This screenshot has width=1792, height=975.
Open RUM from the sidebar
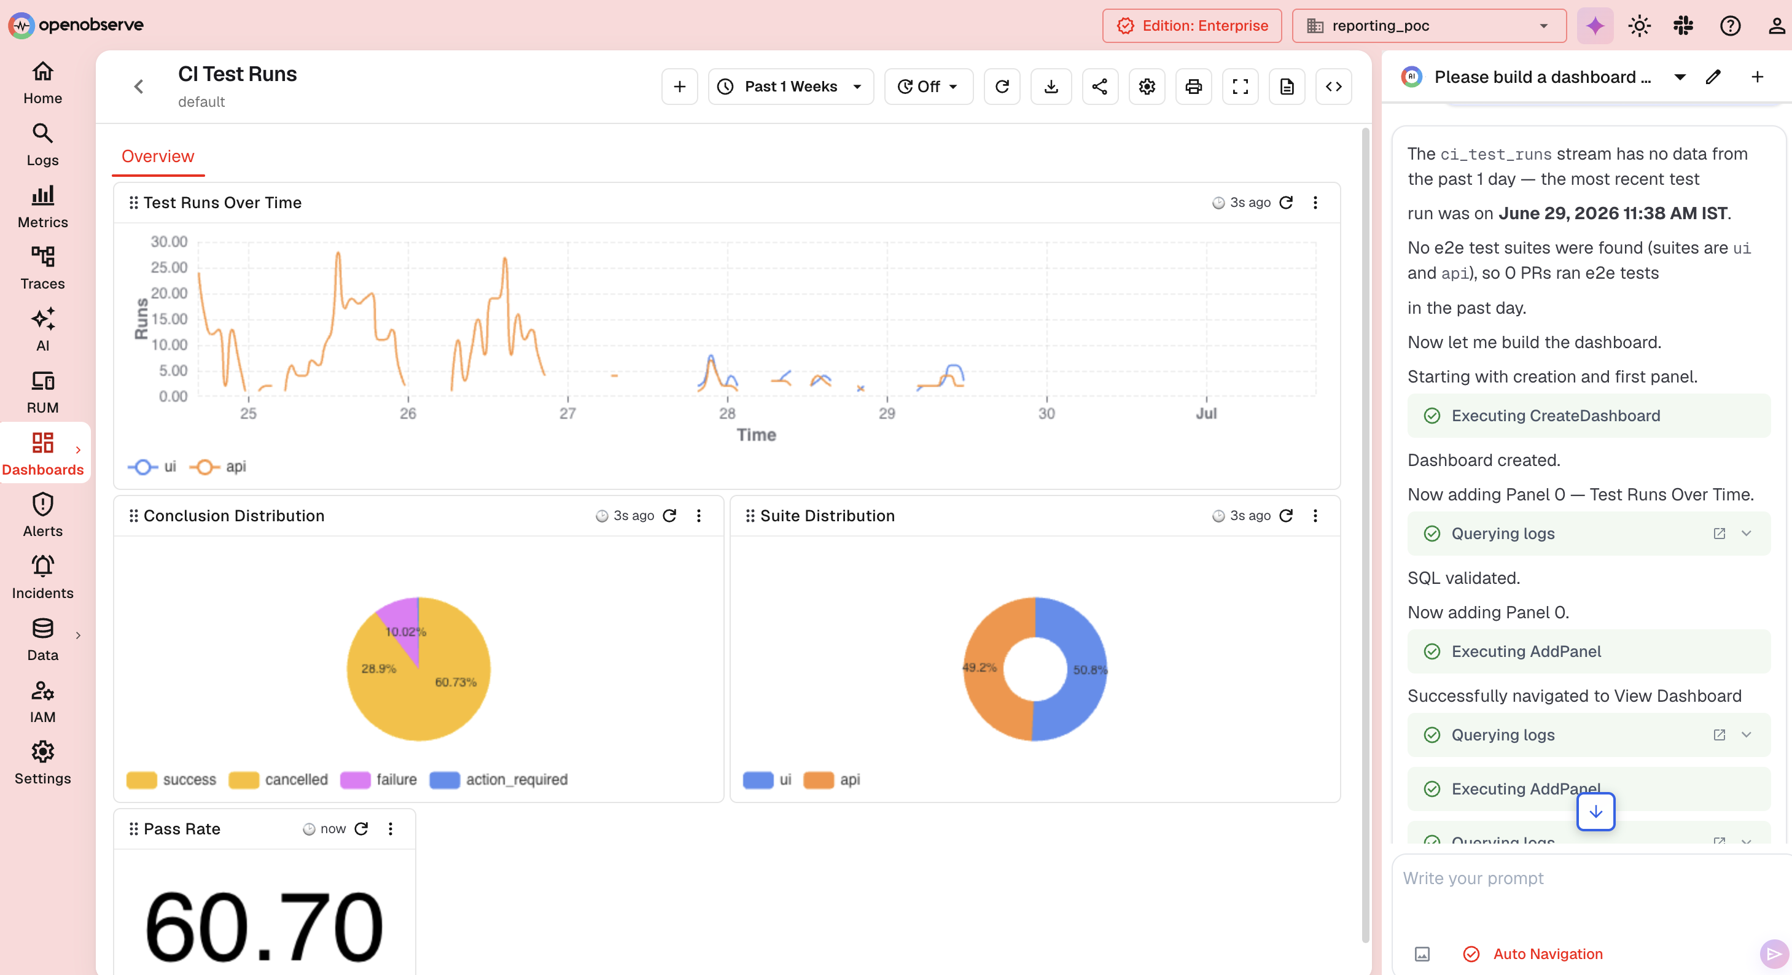[x=42, y=392]
